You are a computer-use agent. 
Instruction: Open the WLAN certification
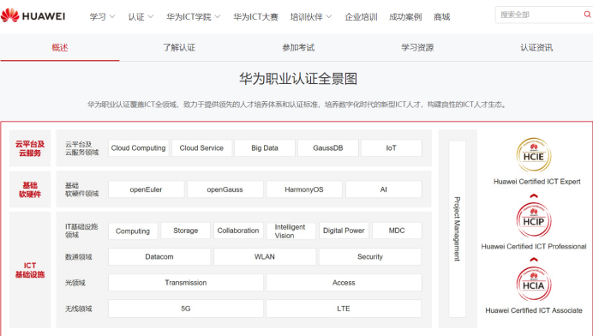(265, 256)
